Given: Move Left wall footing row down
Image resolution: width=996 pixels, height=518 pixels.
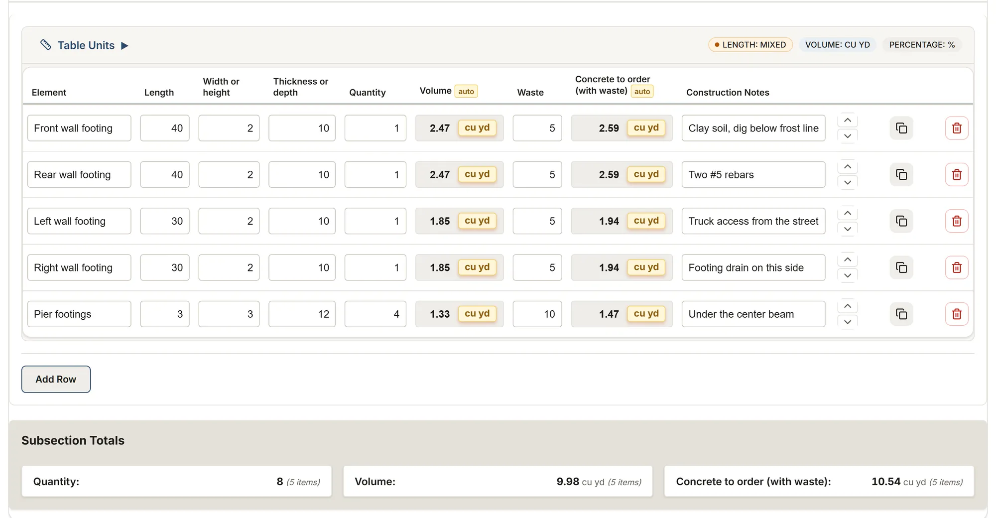Looking at the screenshot, I should click(848, 229).
